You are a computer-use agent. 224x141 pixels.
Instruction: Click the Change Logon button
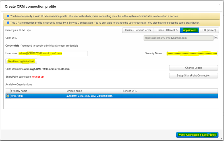click(x=193, y=68)
